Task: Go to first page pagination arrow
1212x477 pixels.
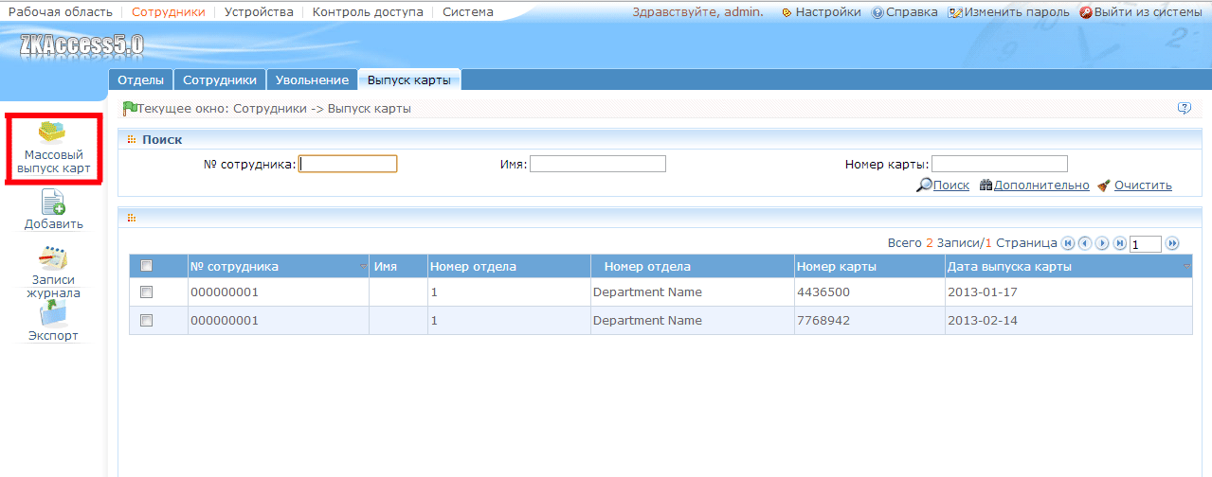Action: [x=1068, y=243]
